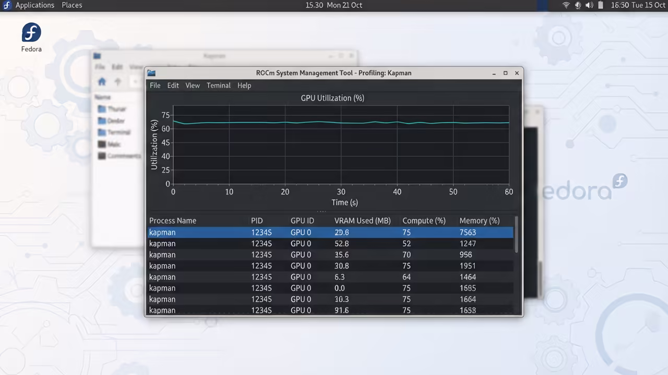
Task: Select the Thunar folder icon in Kapman window
Action: point(102,109)
